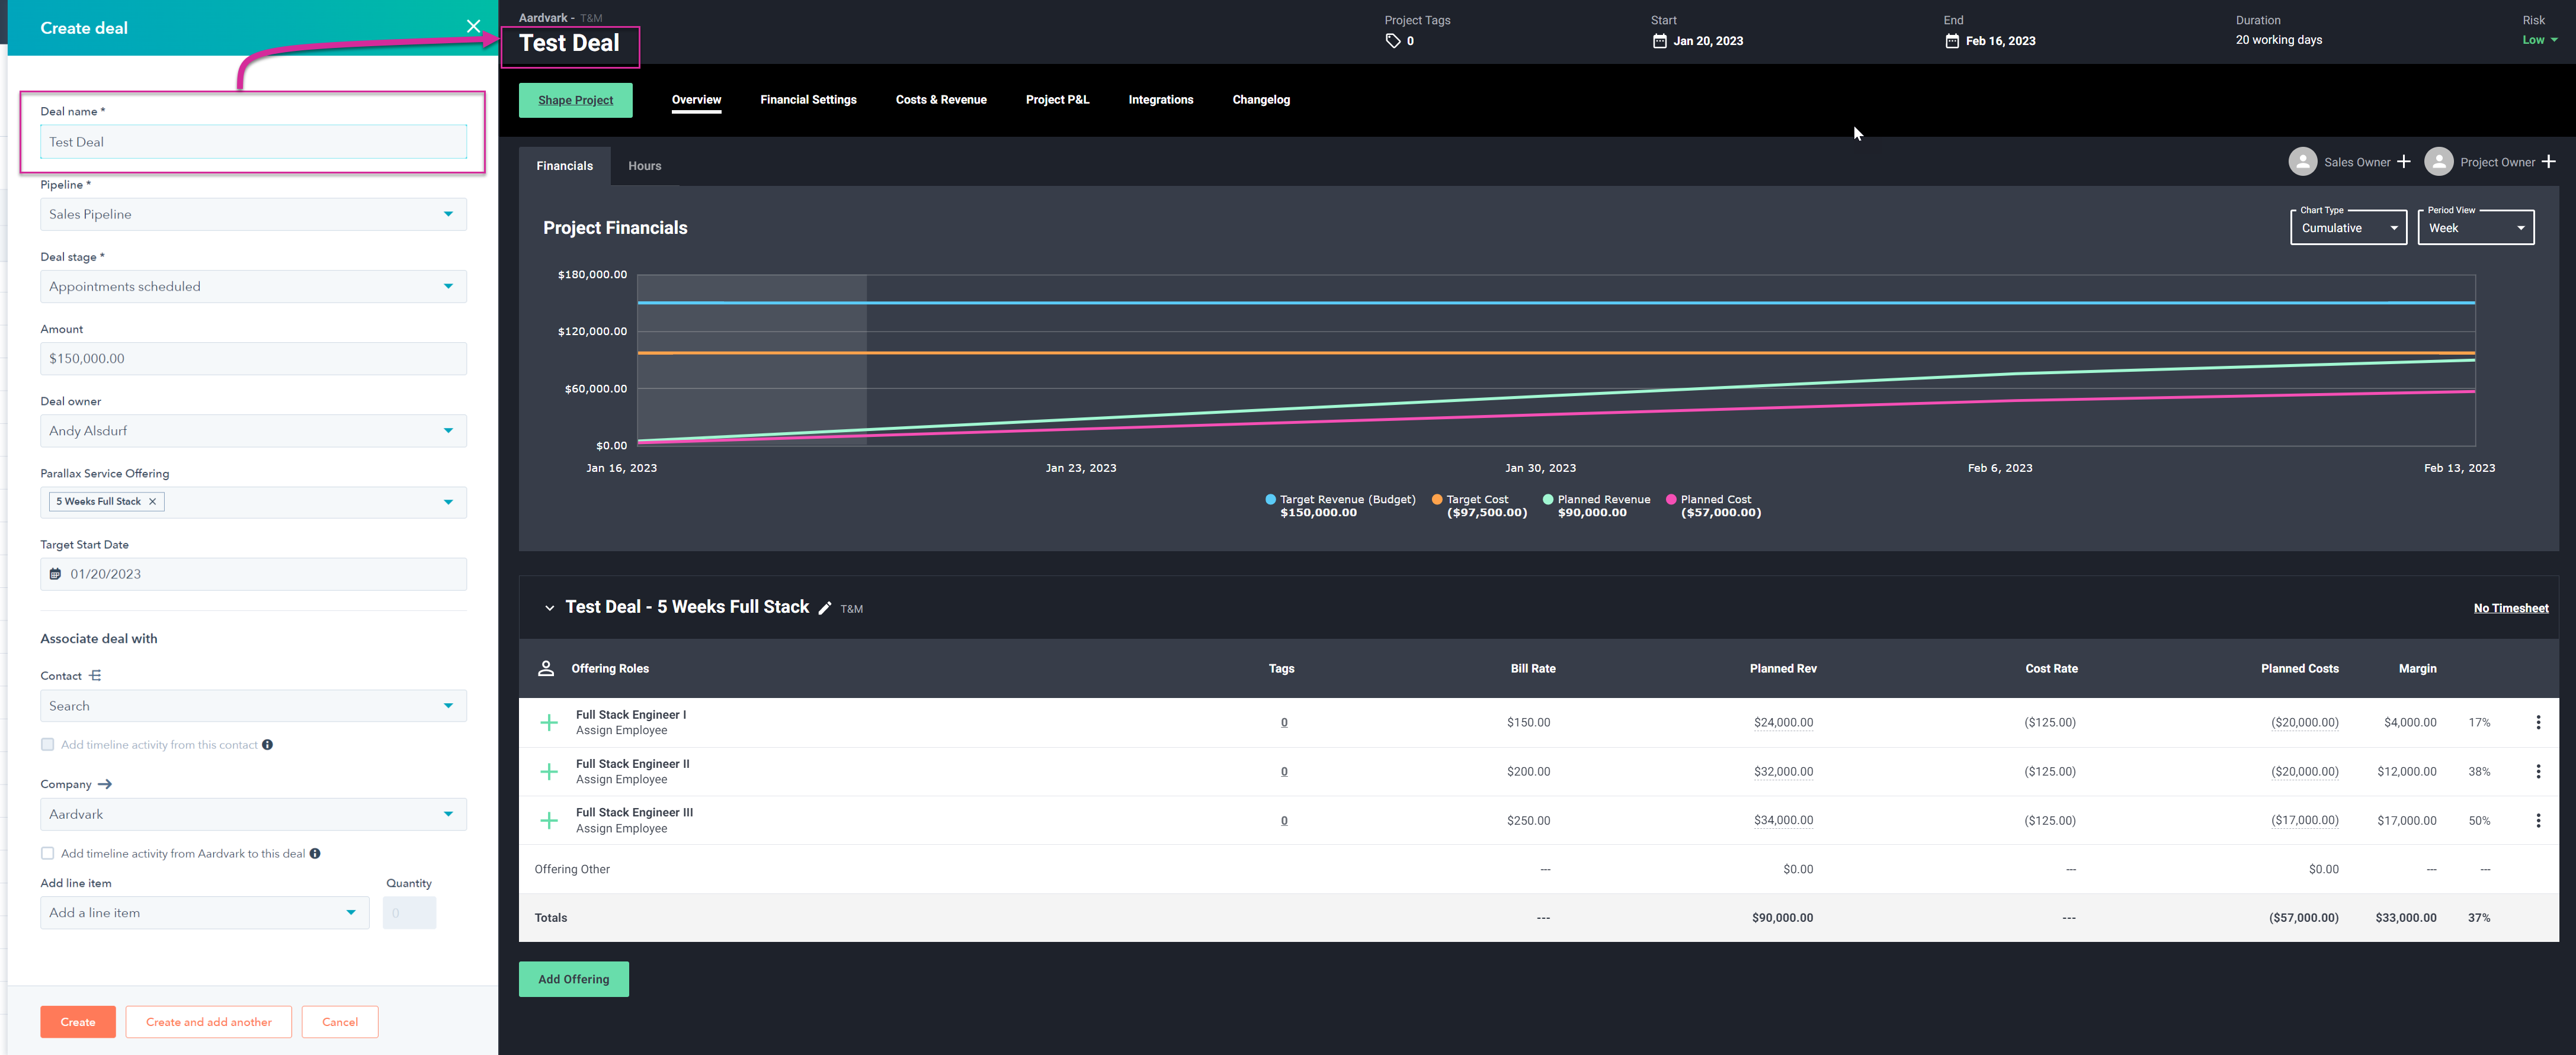The image size is (2576, 1055).
Task: Remove the 5 Weeks Full Stack chip
Action: tap(153, 500)
